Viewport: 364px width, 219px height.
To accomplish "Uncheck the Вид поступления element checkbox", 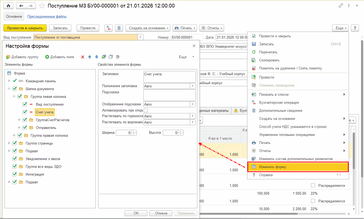I will coord(25,104).
